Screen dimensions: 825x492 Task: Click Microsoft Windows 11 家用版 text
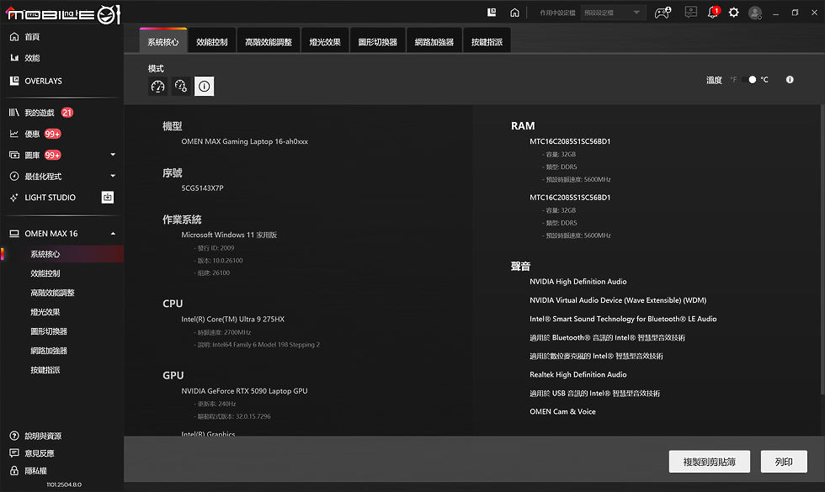click(x=229, y=235)
